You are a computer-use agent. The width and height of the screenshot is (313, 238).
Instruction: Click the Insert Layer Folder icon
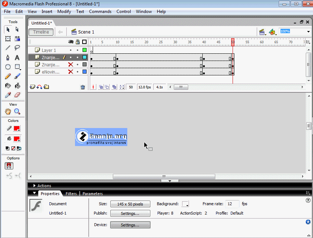(x=46, y=87)
